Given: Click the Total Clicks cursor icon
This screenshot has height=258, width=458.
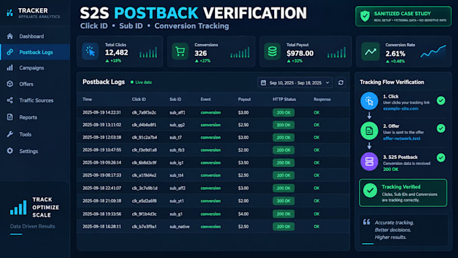Looking at the screenshot, I should (90, 51).
